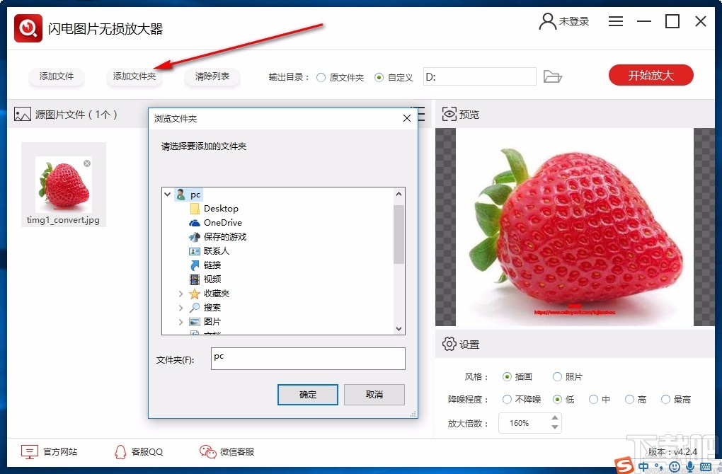The width and height of the screenshot is (722, 474).
Task: Set noise reduction to 低
Action: point(557,399)
